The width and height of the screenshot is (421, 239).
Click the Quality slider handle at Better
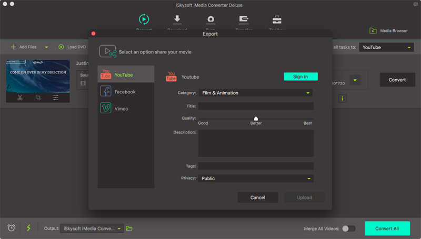(256, 119)
